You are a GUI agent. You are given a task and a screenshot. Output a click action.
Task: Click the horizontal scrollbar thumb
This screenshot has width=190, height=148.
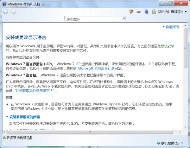90,132
